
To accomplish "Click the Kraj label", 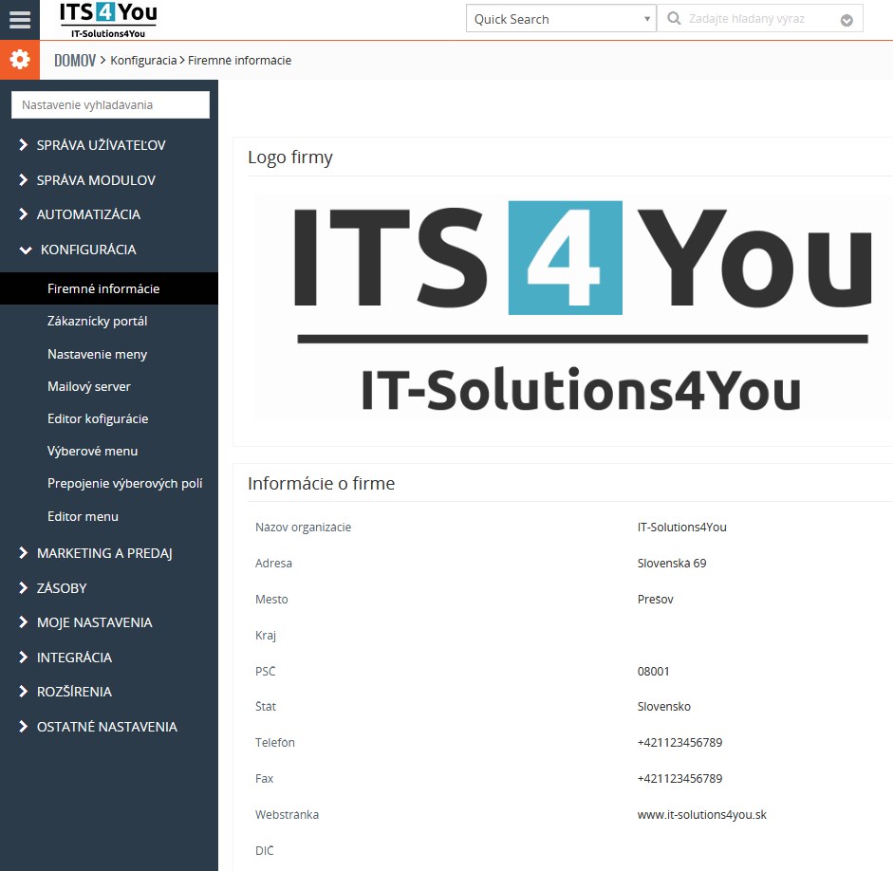I will tap(266, 636).
